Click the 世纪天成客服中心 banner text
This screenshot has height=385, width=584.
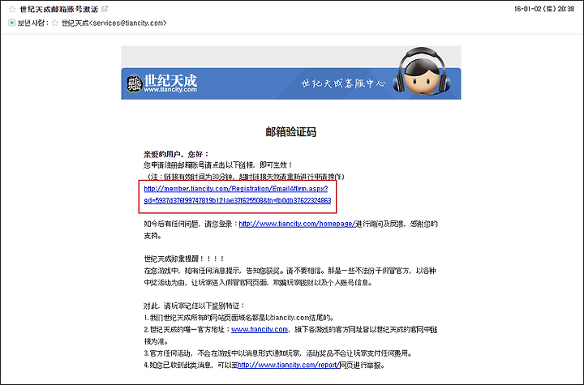[x=343, y=83]
